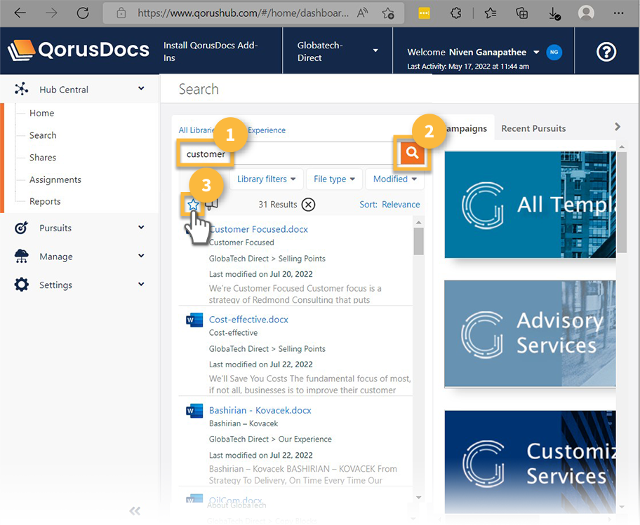Screen dimensions: 640x525
Task: Click the orange search magnifier button
Action: pos(412,153)
